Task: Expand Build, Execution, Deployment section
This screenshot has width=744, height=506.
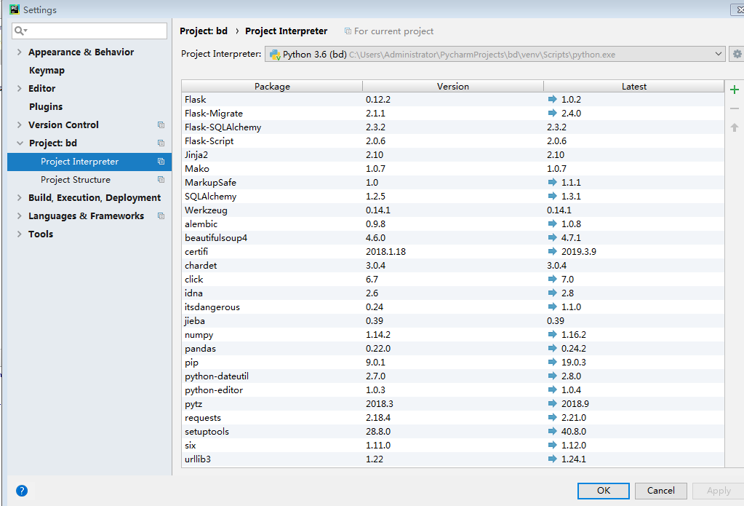Action: [20, 197]
